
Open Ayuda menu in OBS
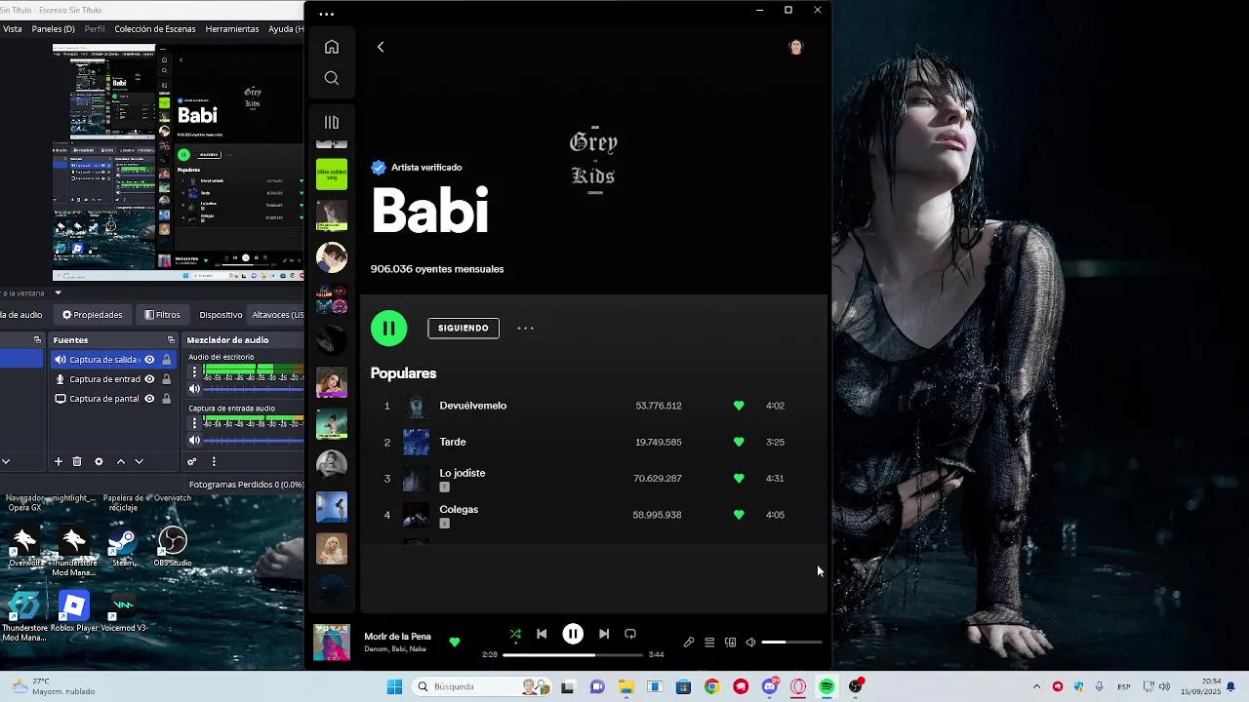pos(285,29)
